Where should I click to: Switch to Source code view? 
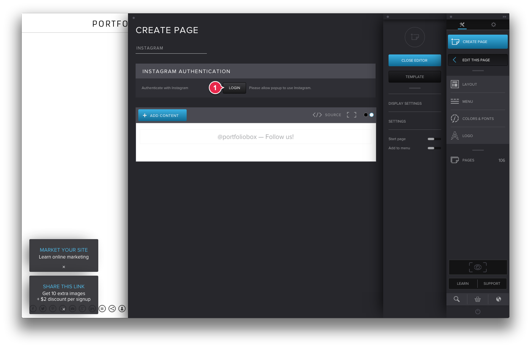coord(327,115)
